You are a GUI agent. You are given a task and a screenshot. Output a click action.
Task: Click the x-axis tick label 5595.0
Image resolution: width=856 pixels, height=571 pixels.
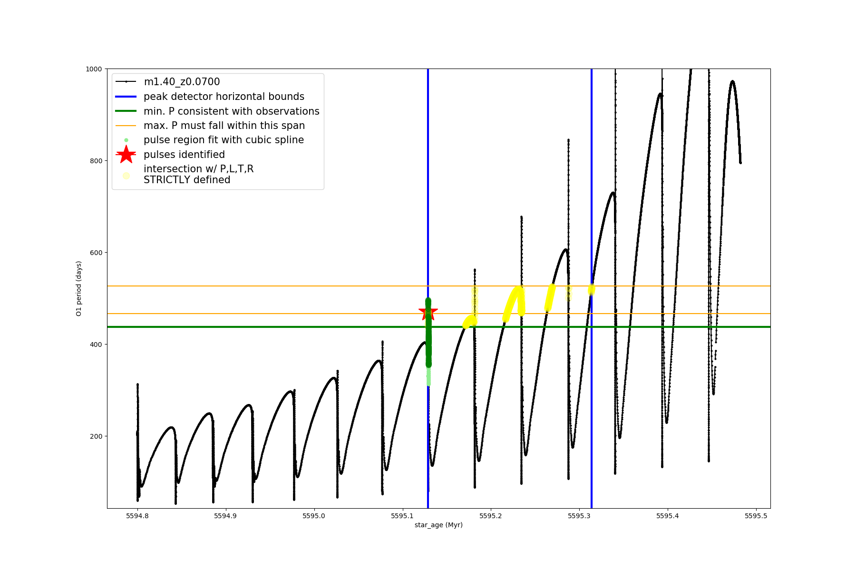[x=314, y=516]
